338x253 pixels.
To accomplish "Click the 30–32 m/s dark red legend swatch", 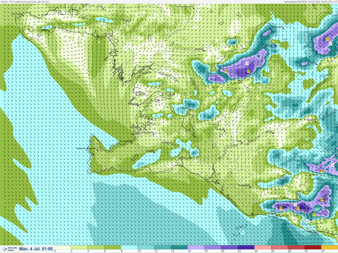I will 313,248.
